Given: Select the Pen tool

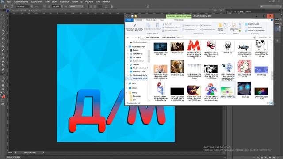Looking at the screenshot, I should tap(3, 69).
